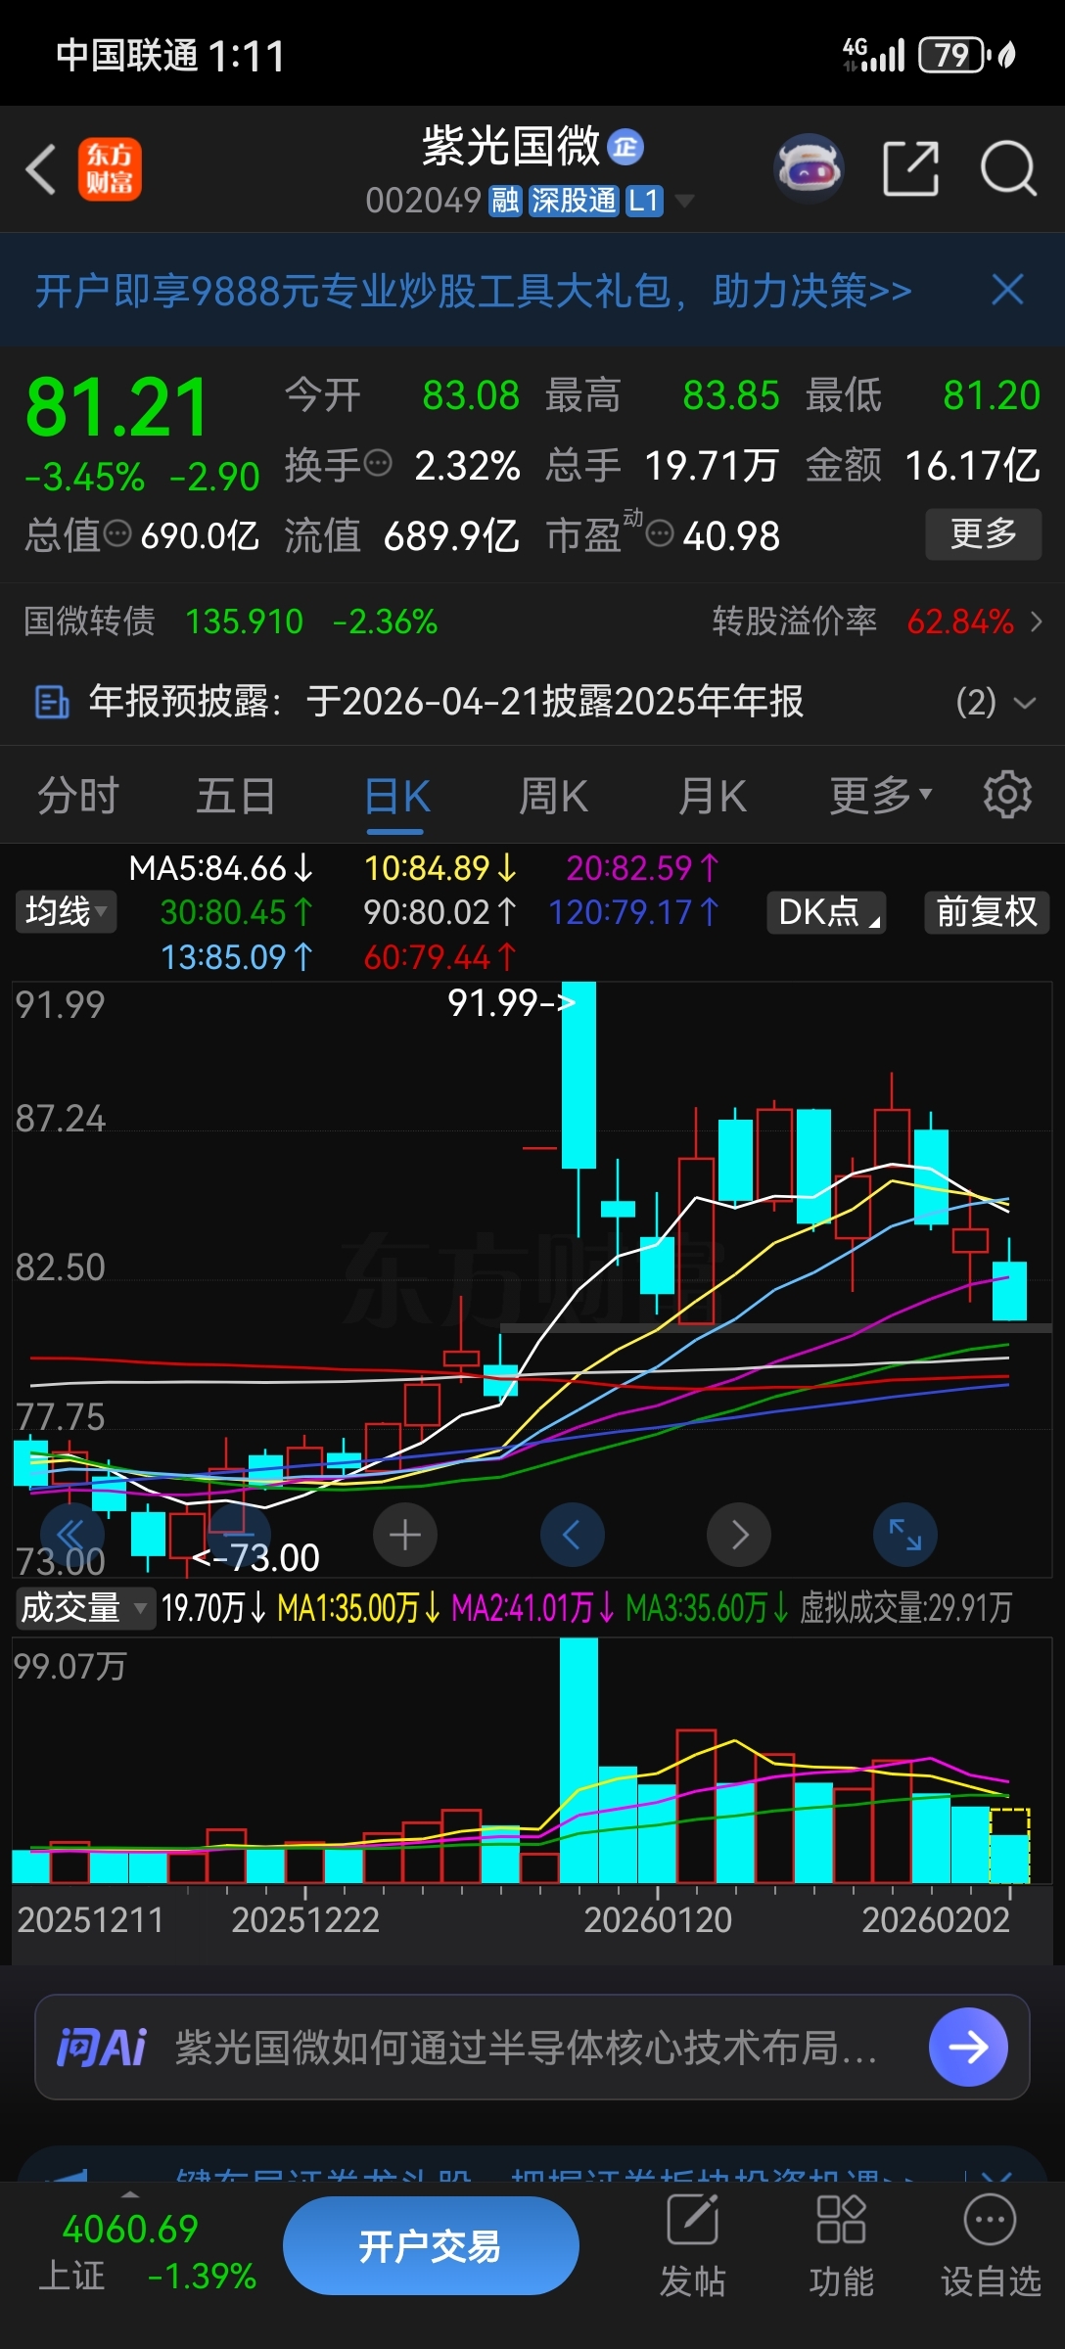Tap info icon next to 总值
The width and height of the screenshot is (1065, 2349).
(117, 533)
